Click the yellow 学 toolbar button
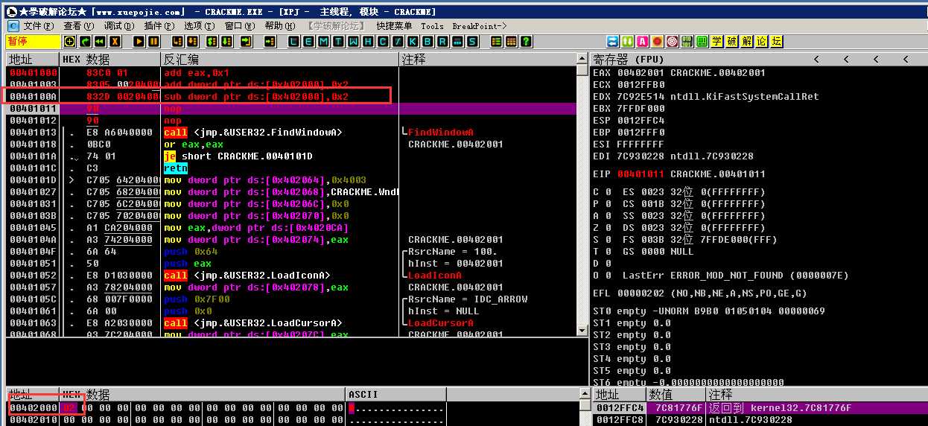Image resolution: width=928 pixels, height=426 pixels. [x=717, y=42]
